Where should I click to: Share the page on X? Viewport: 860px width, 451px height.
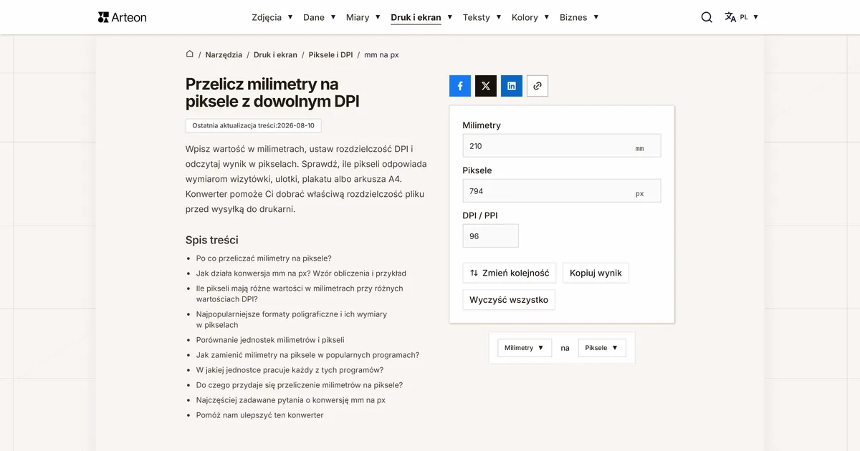point(486,86)
